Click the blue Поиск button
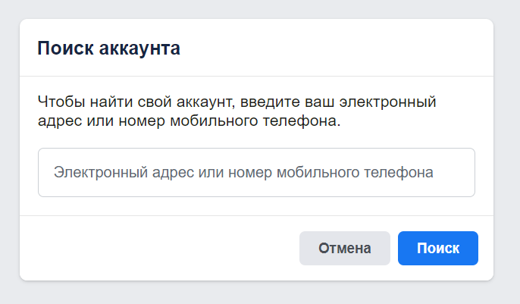The width and height of the screenshot is (520, 304). [437, 249]
